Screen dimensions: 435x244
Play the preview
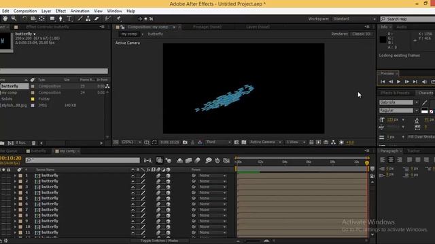pos(399,82)
